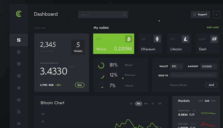Click the Ethereum diamond icon
223x128 pixels.
[x=157, y=39]
